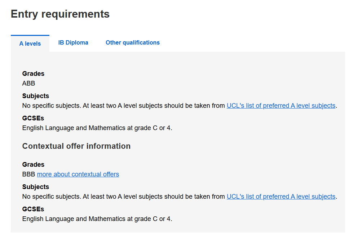
Task: Click the first 'No specific subjects' text
Action: point(52,106)
